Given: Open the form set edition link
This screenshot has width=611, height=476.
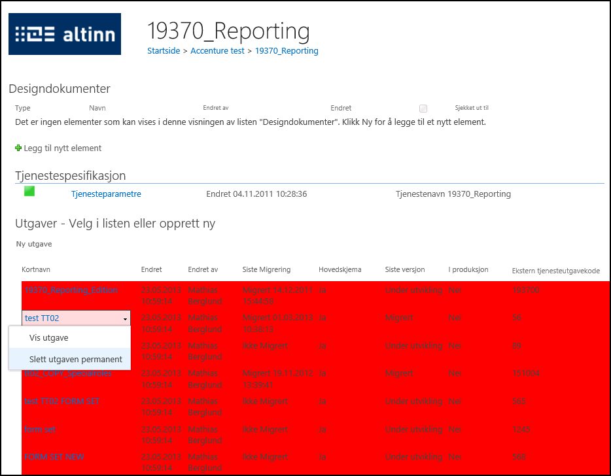Looking at the screenshot, I should (40, 430).
